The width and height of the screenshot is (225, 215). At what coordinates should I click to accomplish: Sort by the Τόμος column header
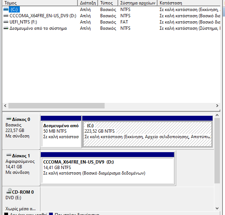pyautogui.click(x=40, y=3)
